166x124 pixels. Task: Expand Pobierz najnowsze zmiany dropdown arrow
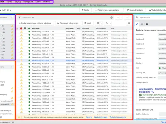pos(122,10)
